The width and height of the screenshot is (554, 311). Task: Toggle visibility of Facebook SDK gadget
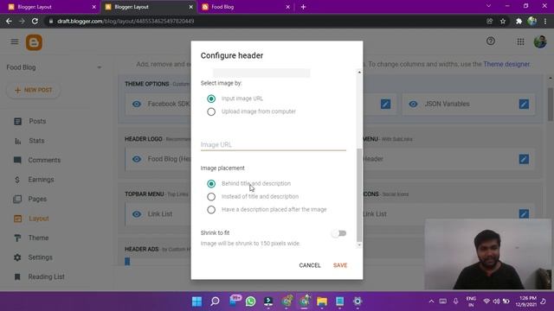[137, 104]
